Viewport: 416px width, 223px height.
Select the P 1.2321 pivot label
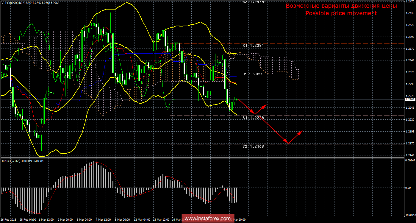[253, 74]
